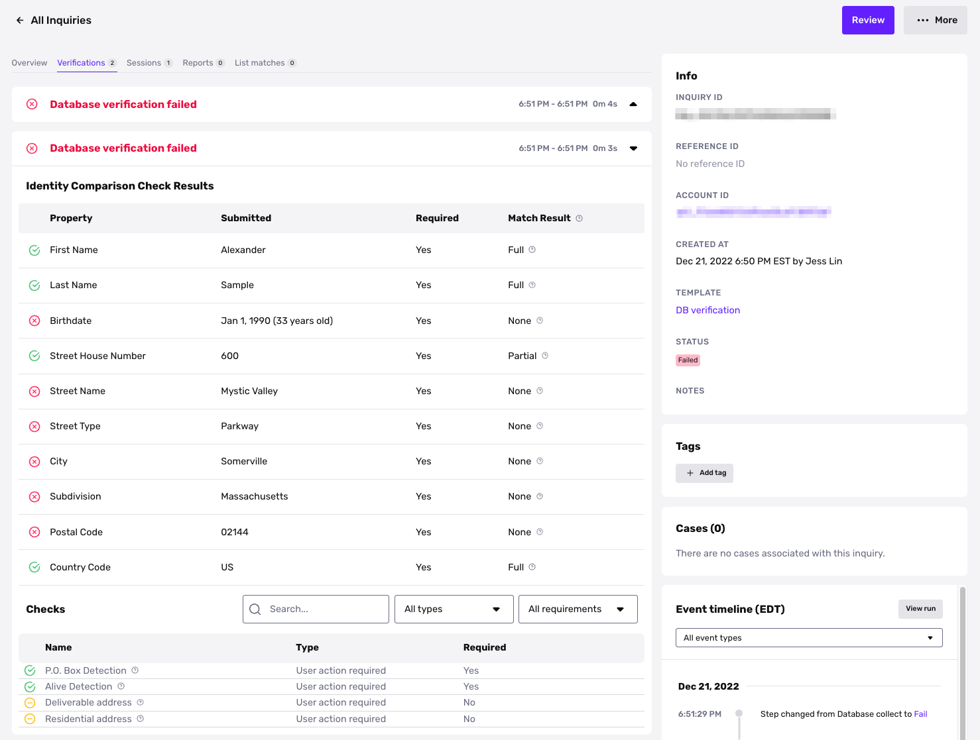This screenshot has height=740, width=980.
Task: Click the No reference ID text
Action: click(710, 164)
